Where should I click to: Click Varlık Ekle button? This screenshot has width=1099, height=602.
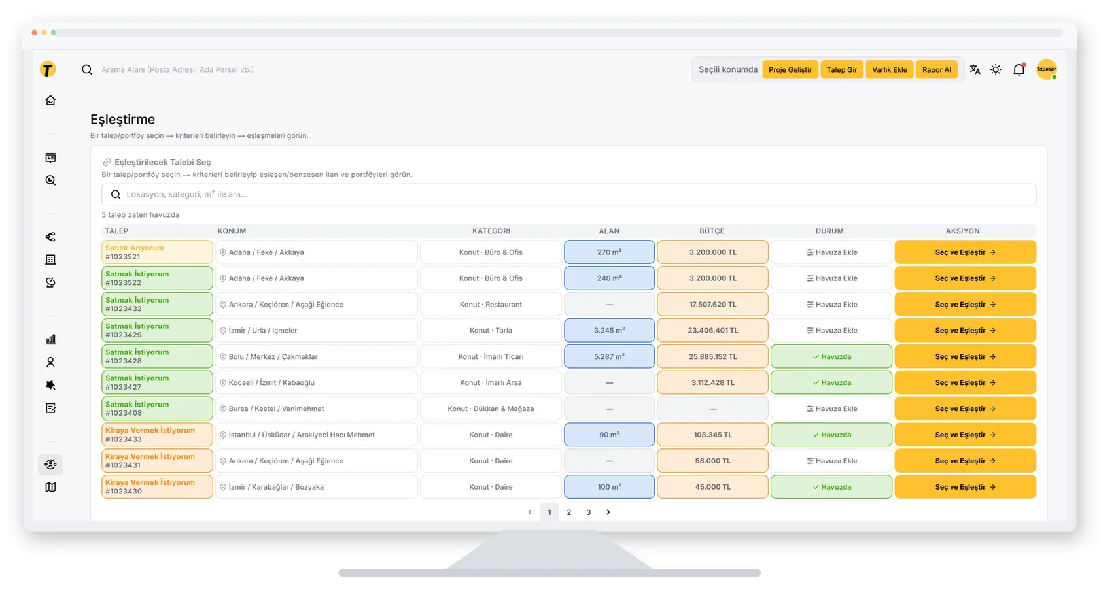[890, 69]
